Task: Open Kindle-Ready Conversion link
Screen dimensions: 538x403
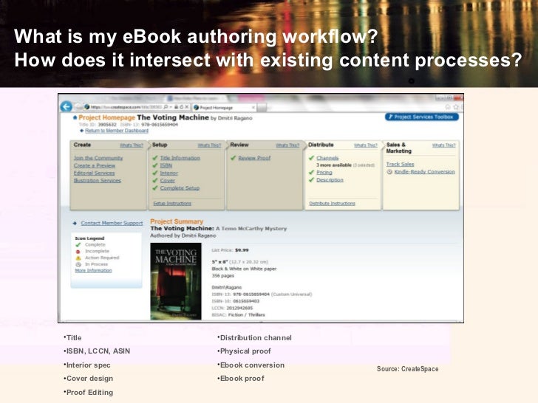Action: tap(424, 172)
